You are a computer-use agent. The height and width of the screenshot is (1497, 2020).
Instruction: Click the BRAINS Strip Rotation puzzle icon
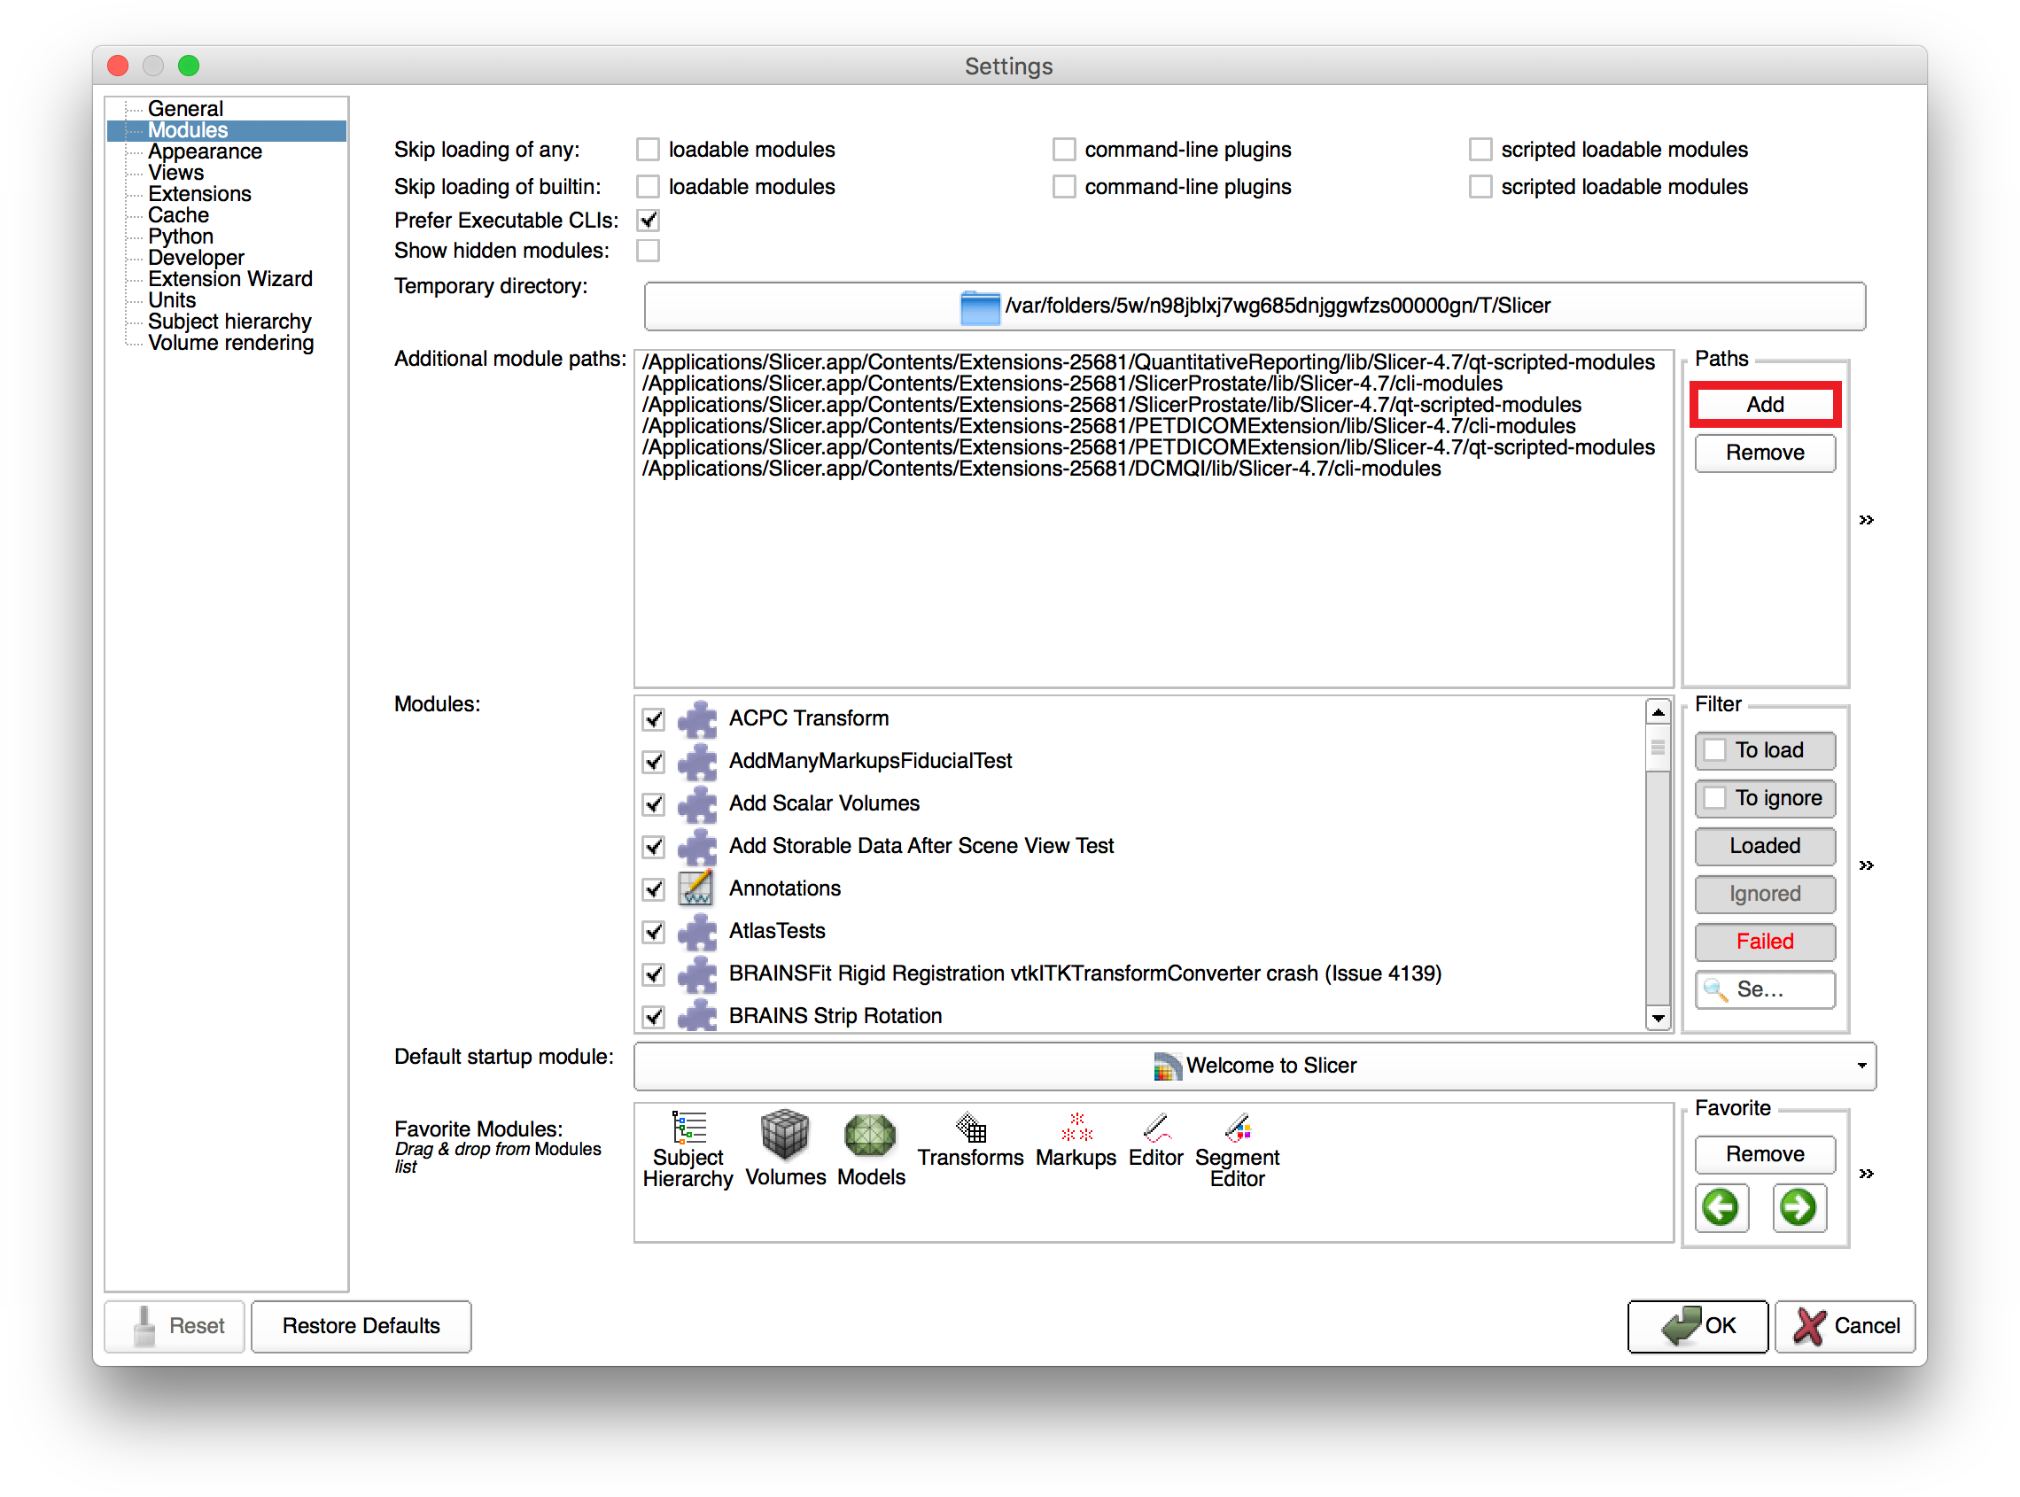pos(697,1015)
